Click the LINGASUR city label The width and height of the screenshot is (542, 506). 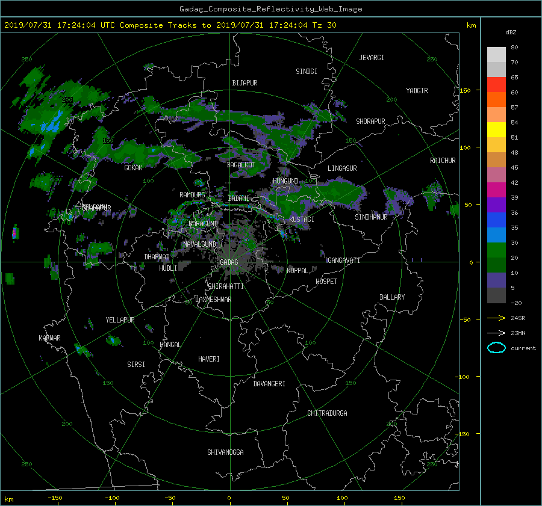click(342, 168)
